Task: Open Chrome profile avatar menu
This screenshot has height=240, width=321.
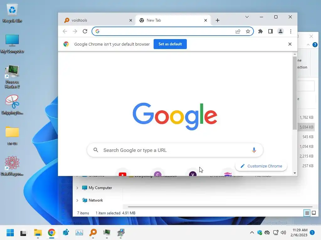Action: click(281, 31)
